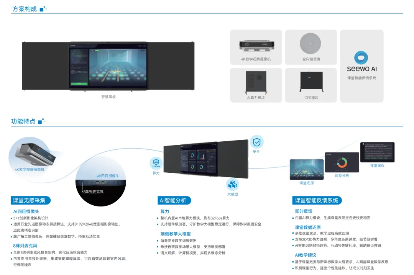Open the 课堂分析 donut chart thumbnail
This screenshot has width=414, height=275.
tap(342, 162)
